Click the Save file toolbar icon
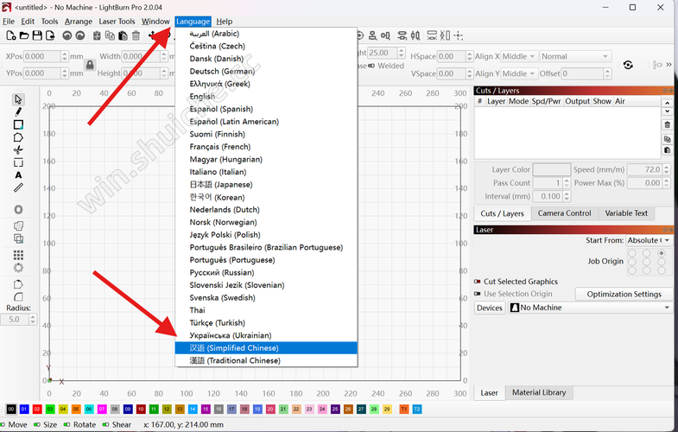The image size is (678, 432). (x=38, y=35)
